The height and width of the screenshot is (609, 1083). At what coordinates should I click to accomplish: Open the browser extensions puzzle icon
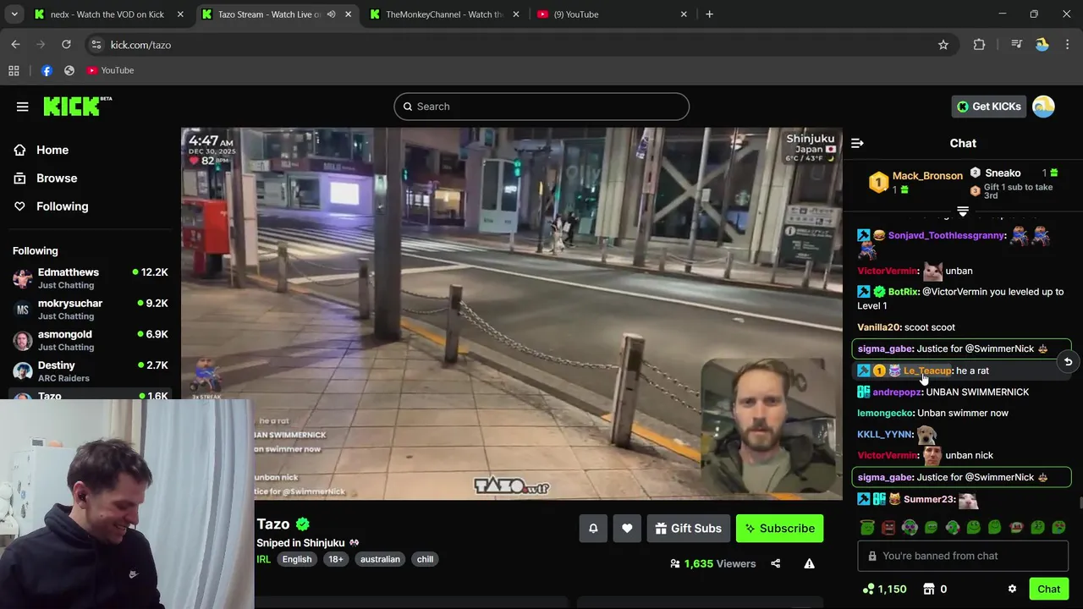tap(979, 45)
